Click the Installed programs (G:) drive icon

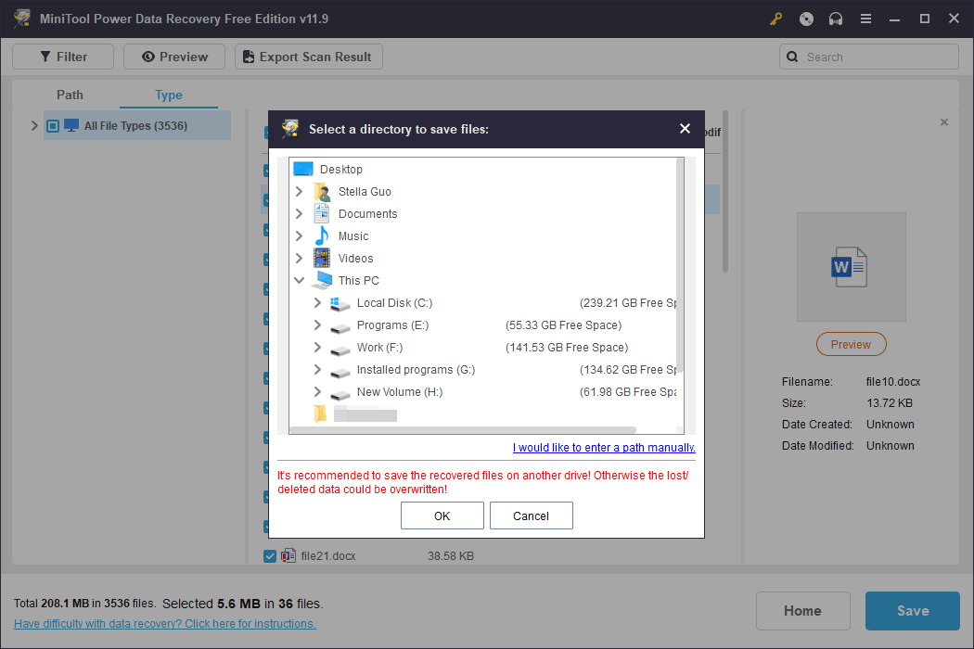tap(340, 372)
